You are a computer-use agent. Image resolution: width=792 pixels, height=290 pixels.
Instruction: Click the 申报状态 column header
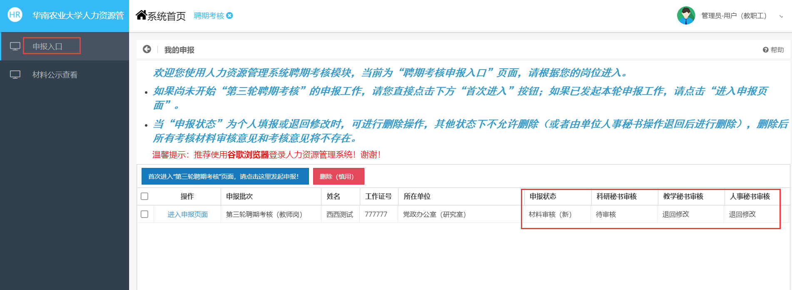tap(543, 196)
